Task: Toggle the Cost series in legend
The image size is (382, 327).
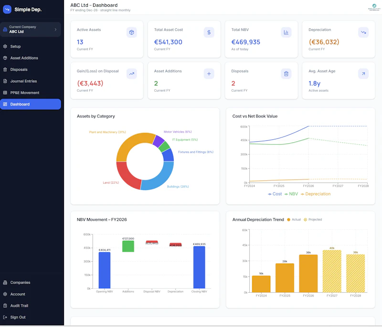Action: tap(275, 194)
